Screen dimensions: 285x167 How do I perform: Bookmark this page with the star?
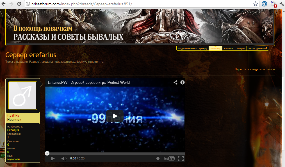click(256, 4)
